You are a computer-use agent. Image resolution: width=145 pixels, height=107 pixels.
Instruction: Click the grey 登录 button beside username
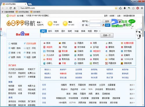[107, 21]
